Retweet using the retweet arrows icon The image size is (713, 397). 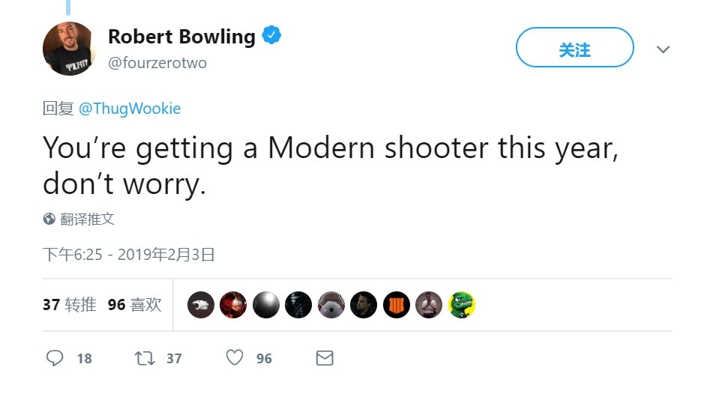pos(143,358)
